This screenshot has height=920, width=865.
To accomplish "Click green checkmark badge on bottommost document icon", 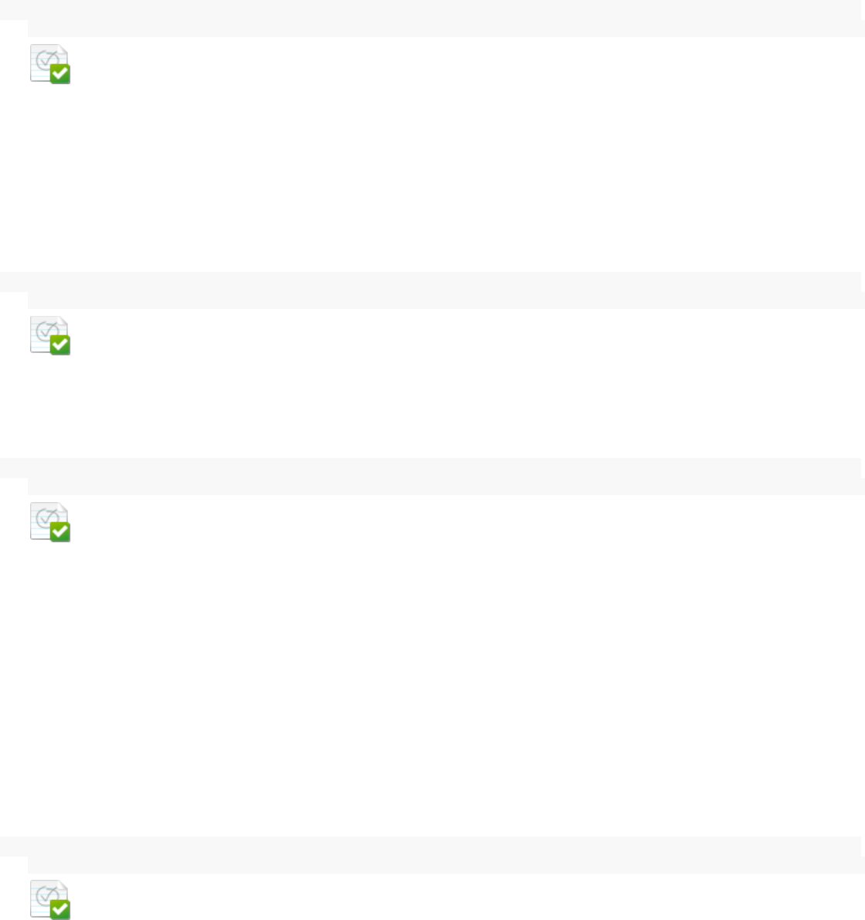I will (60, 909).
